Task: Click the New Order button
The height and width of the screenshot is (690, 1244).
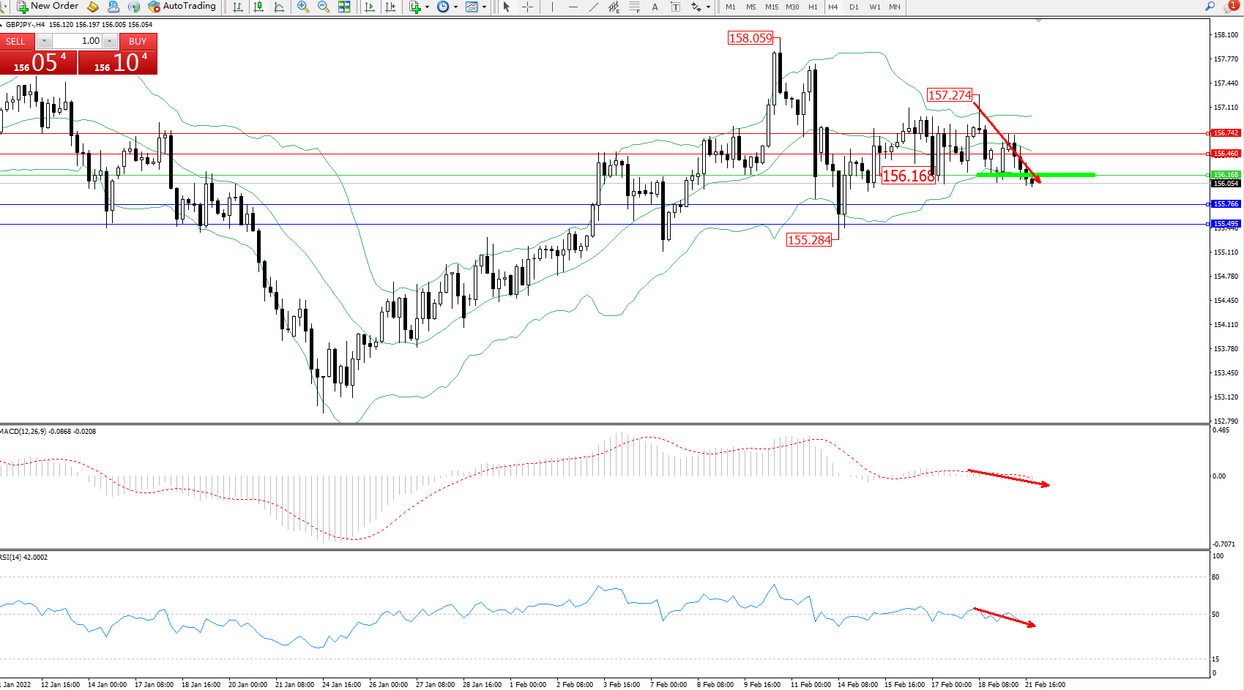Action: pos(48,7)
